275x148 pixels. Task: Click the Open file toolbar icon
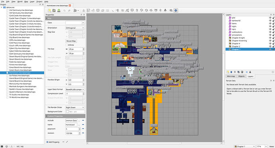[54, 10]
